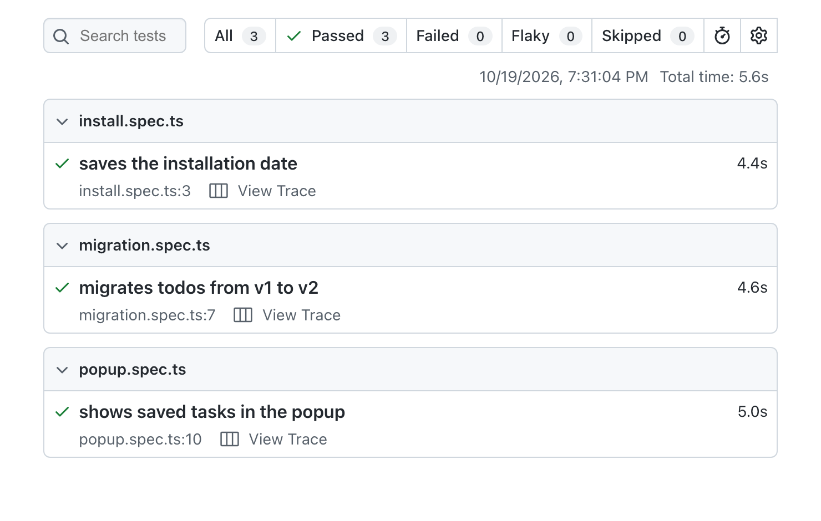Focus the Search tests field
This screenshot has width=821, height=521.
click(x=115, y=36)
